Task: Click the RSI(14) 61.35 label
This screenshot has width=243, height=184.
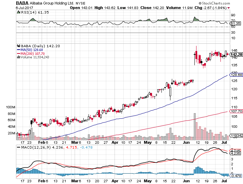Action: (35, 12)
